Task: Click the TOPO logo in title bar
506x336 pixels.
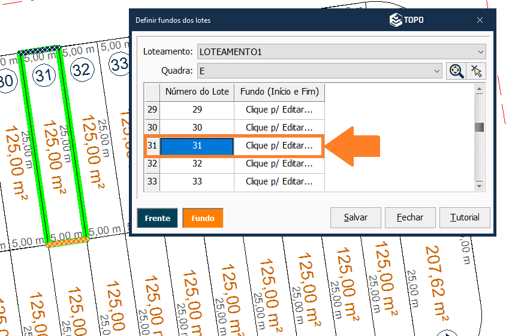Action: click(406, 20)
